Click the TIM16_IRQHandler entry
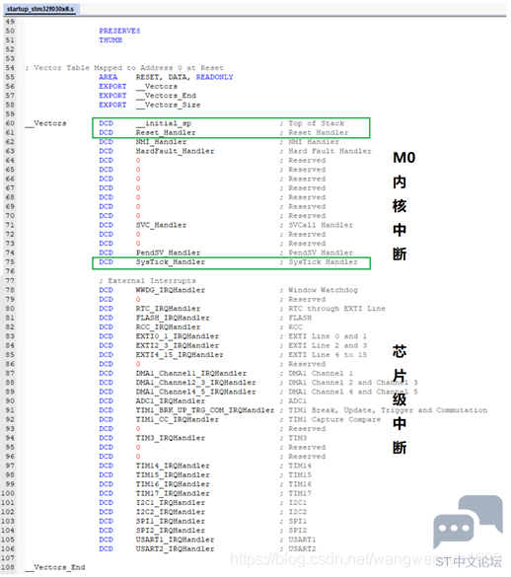Viewport: 511px width, 577px height. click(x=173, y=484)
